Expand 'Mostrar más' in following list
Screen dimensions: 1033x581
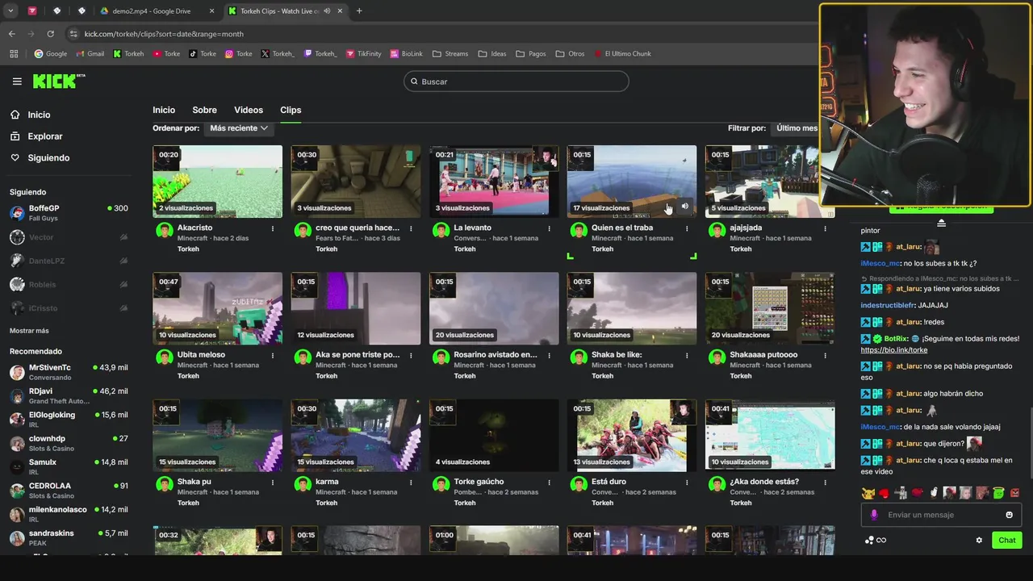(29, 331)
